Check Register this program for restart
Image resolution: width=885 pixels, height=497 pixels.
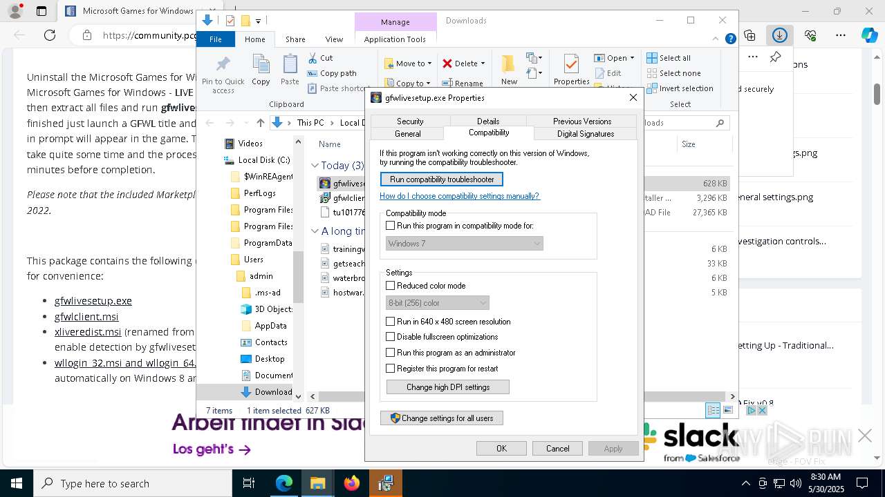tap(390, 369)
